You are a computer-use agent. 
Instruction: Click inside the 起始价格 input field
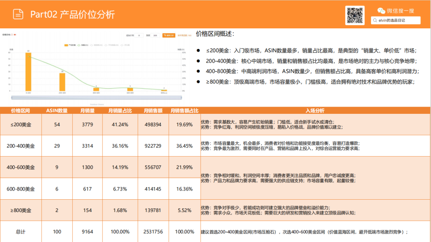click(x=139, y=35)
